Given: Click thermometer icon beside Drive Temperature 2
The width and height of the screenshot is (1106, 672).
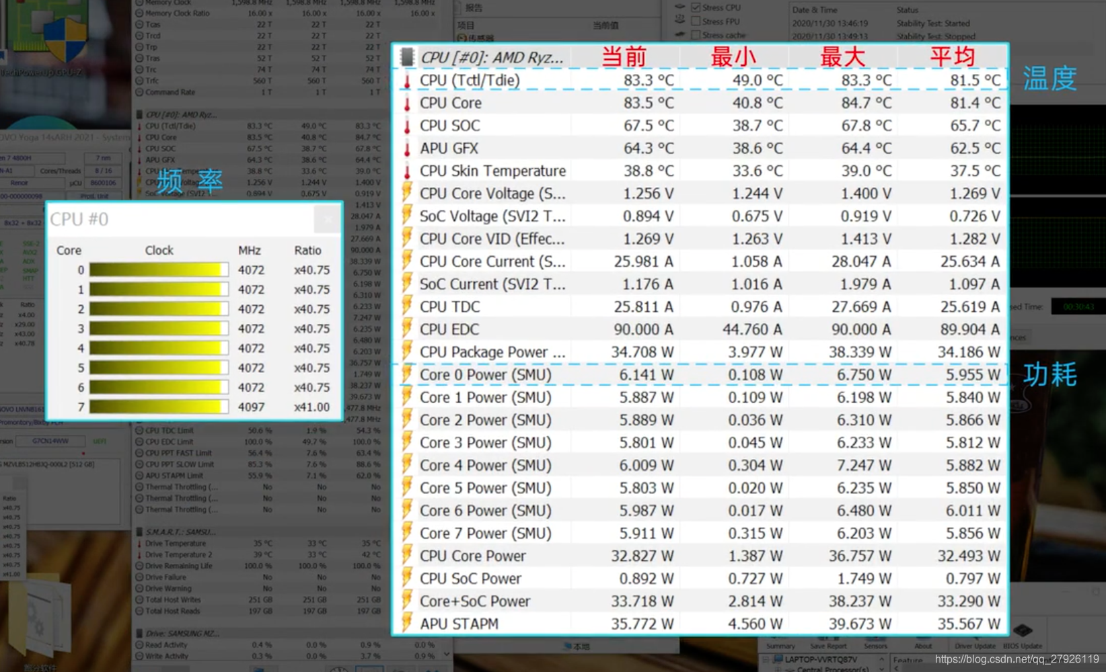Looking at the screenshot, I should pyautogui.click(x=140, y=554).
